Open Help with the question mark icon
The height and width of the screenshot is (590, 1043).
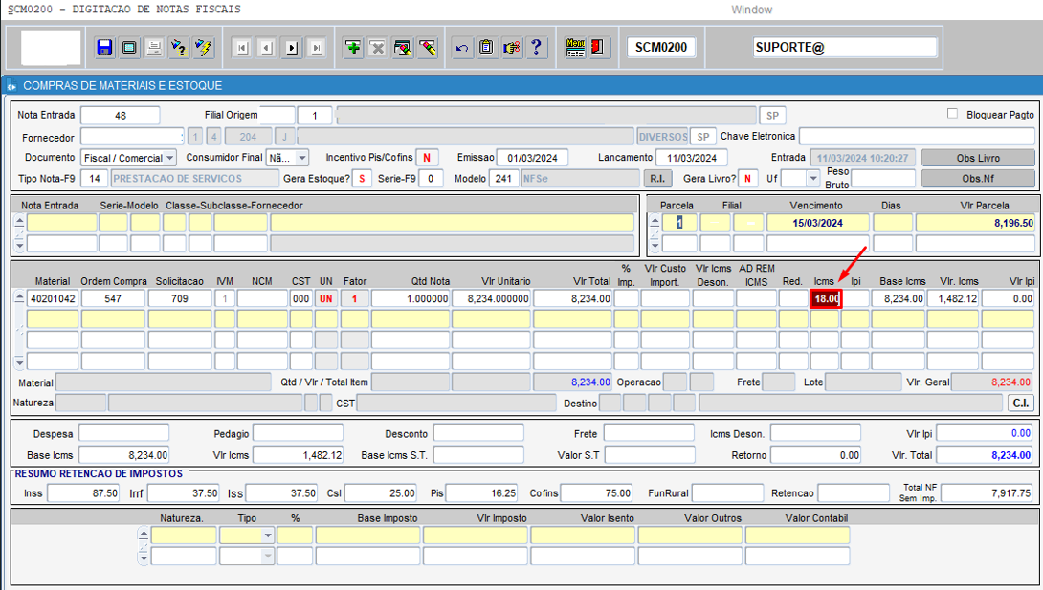click(536, 47)
